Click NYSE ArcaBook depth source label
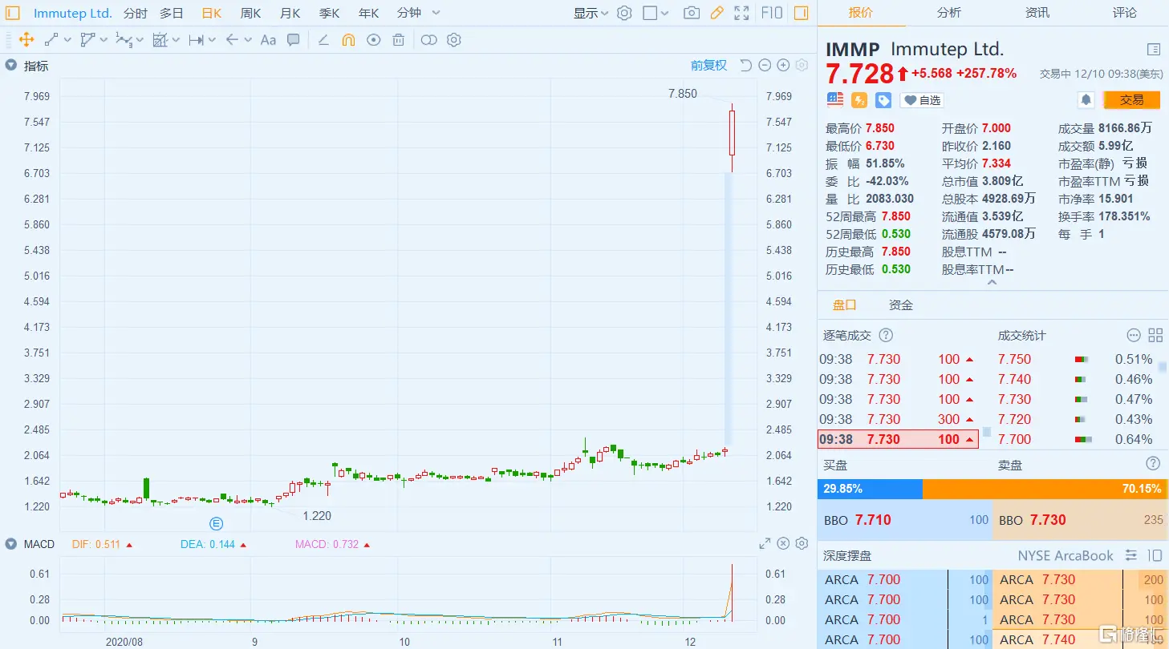1169x649 pixels. [1065, 555]
